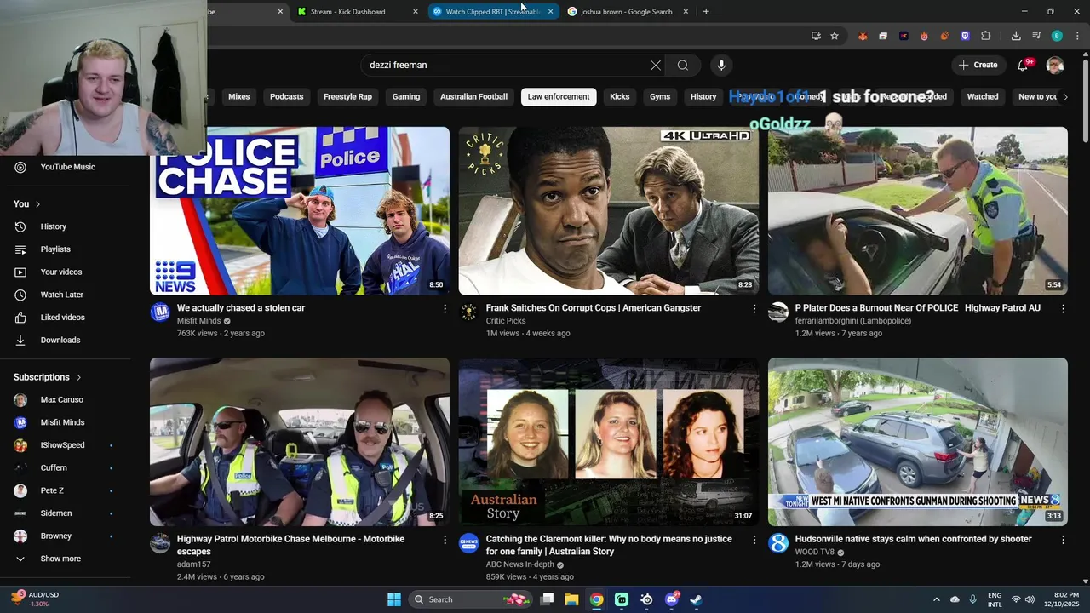Select the Freestyle Rap filter chip
1090x613 pixels.
(x=347, y=97)
